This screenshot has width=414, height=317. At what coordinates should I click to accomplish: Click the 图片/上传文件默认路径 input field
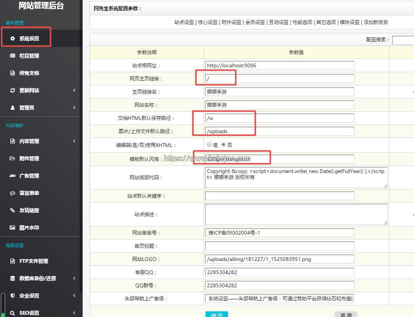tap(280, 131)
